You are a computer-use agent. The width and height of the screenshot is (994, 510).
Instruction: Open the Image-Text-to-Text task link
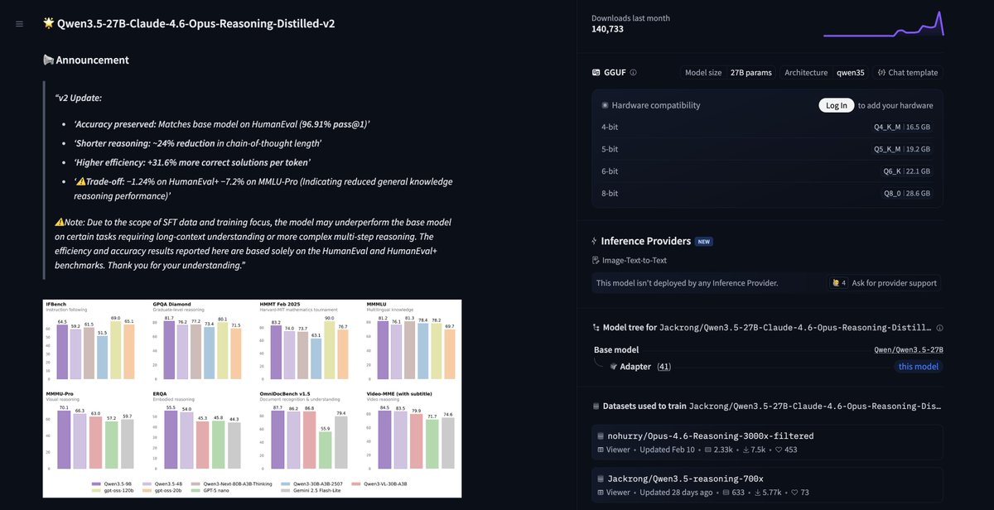(630, 260)
